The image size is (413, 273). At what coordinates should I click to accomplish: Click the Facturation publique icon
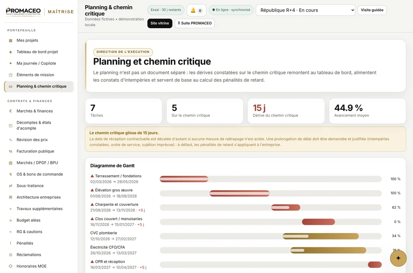(x=11, y=151)
